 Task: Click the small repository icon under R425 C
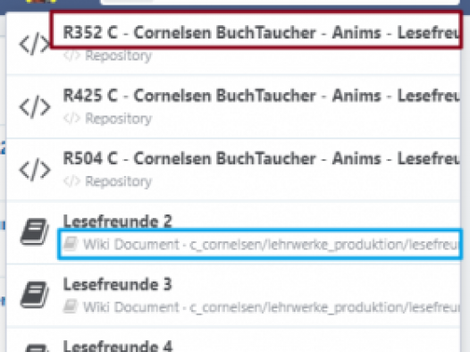coord(72,119)
